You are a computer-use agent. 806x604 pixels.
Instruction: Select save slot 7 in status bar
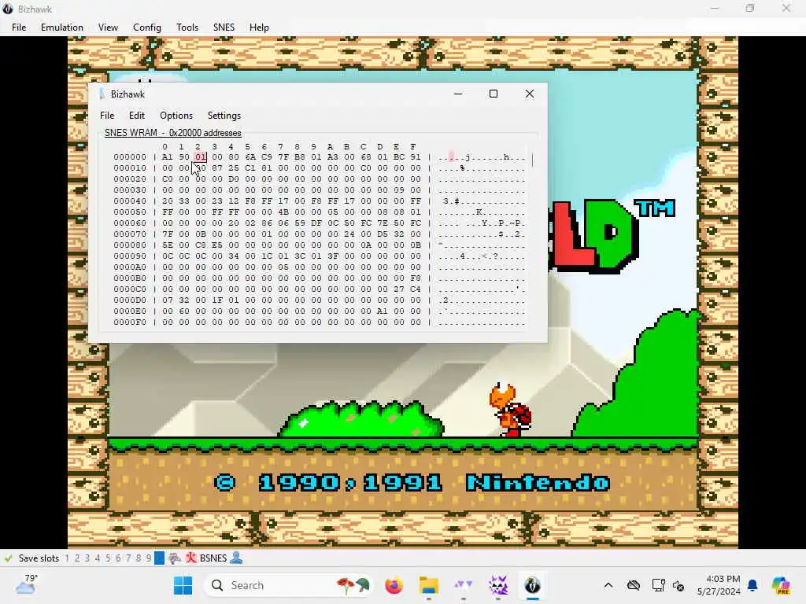pyautogui.click(x=128, y=558)
